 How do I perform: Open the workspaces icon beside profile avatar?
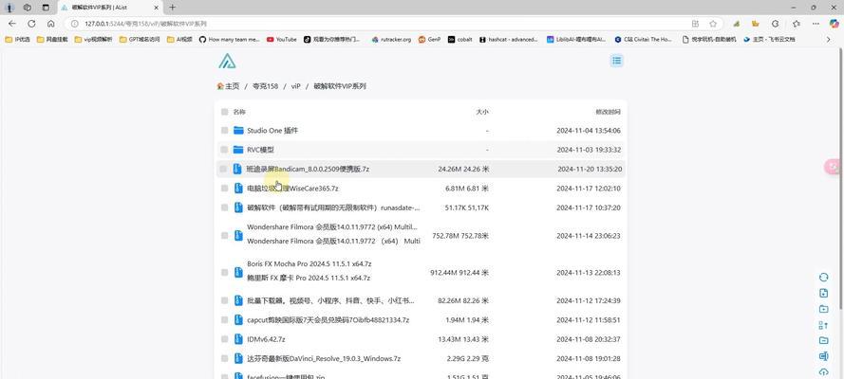(28, 8)
